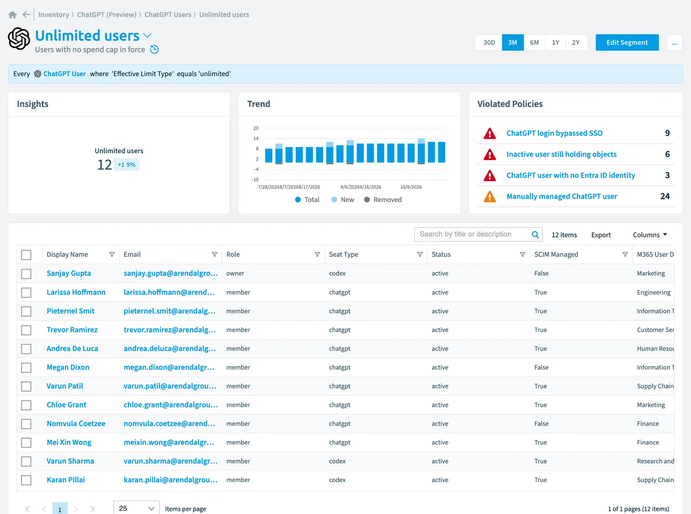Click the ChatGPT Users breadcrumb link
This screenshot has height=514, width=691.
[x=168, y=15]
